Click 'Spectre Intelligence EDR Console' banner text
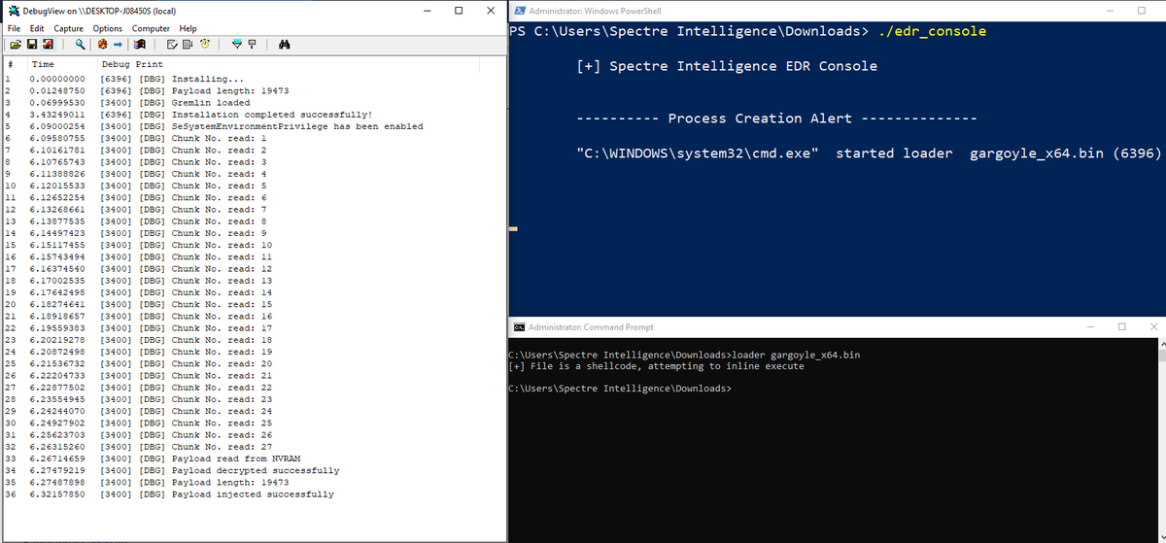Viewport: 1166px width, 543px height. 743,66
